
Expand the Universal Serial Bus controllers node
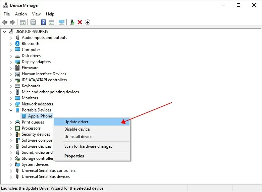pyautogui.click(x=11, y=171)
